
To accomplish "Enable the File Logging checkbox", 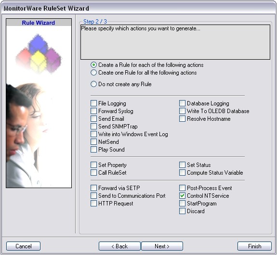I will tap(93, 103).
